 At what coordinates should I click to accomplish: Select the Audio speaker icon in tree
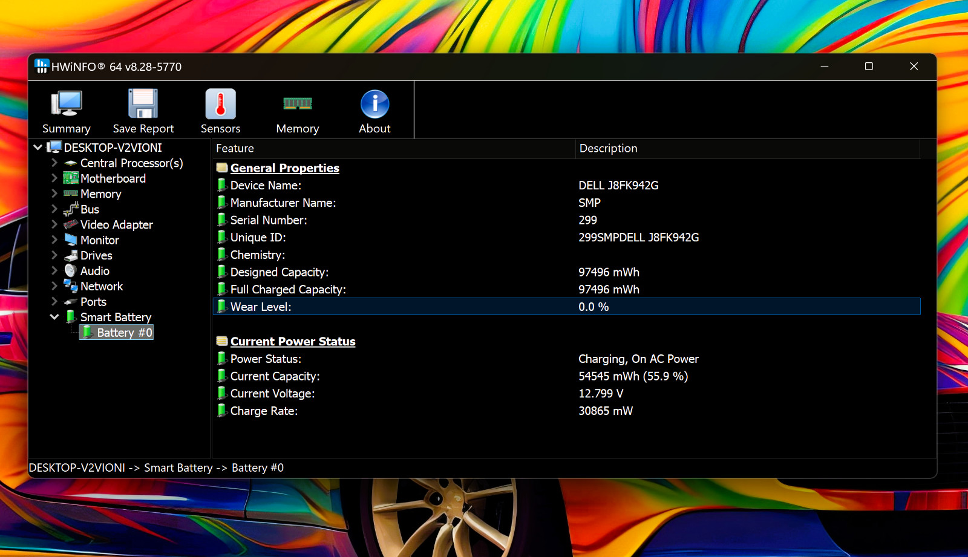point(71,271)
